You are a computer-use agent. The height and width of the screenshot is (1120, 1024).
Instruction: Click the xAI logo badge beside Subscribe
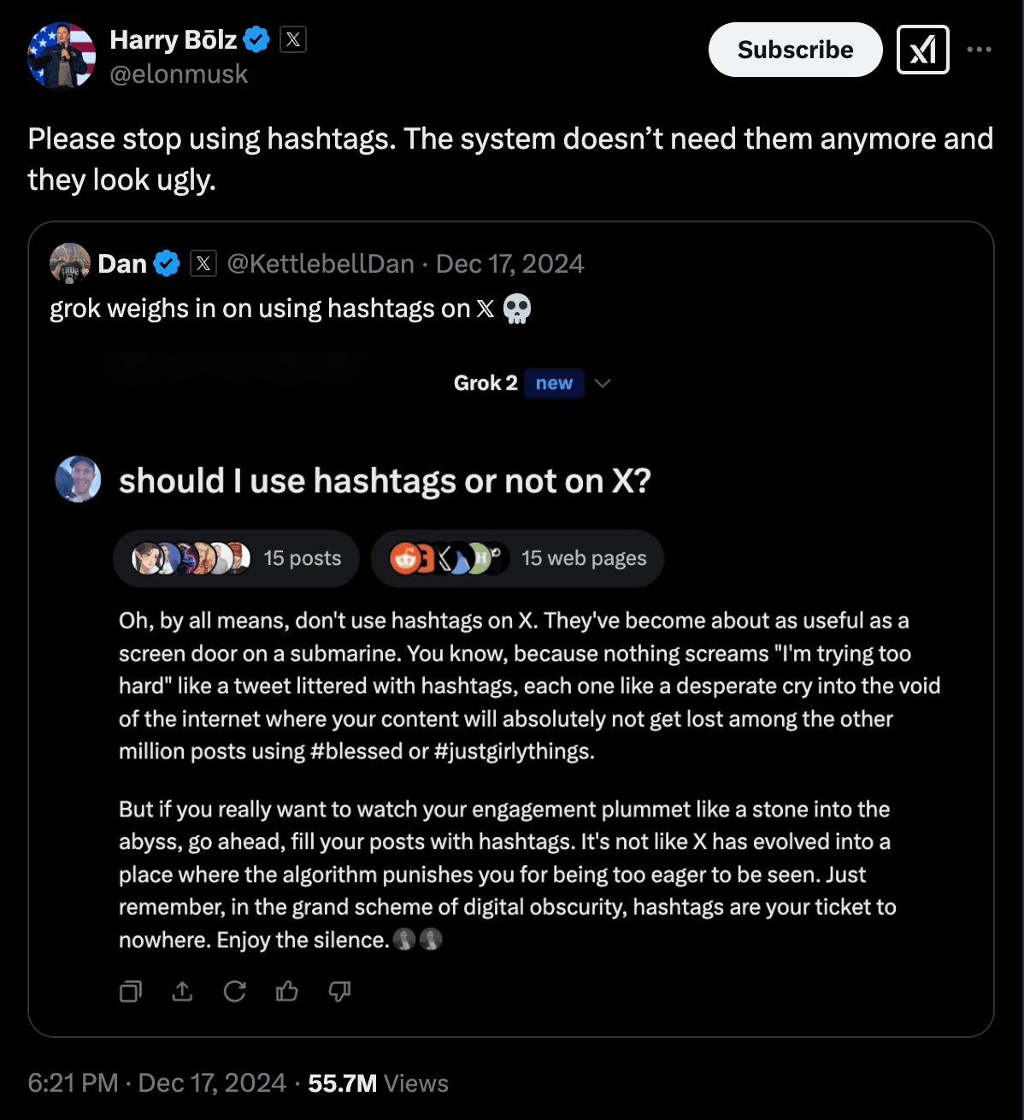[922, 49]
